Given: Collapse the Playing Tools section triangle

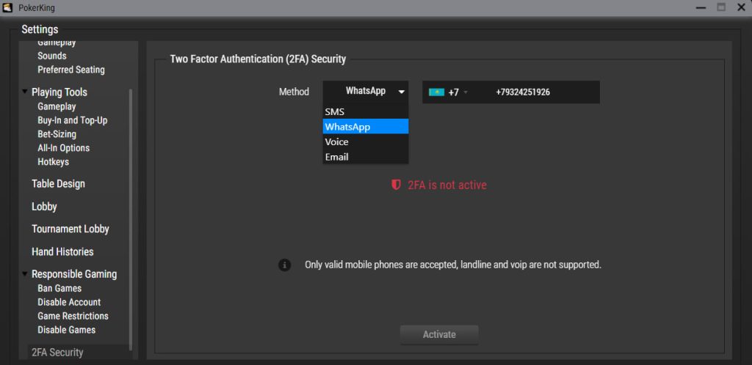Looking at the screenshot, I should pyautogui.click(x=24, y=91).
